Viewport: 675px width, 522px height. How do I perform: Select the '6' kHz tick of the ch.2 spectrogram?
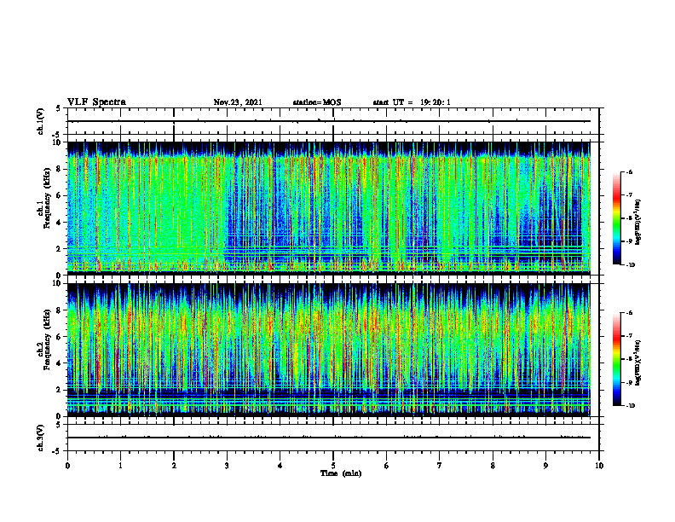click(60, 337)
